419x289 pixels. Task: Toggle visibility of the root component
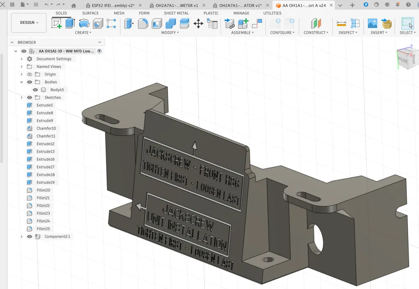[x=24, y=51]
